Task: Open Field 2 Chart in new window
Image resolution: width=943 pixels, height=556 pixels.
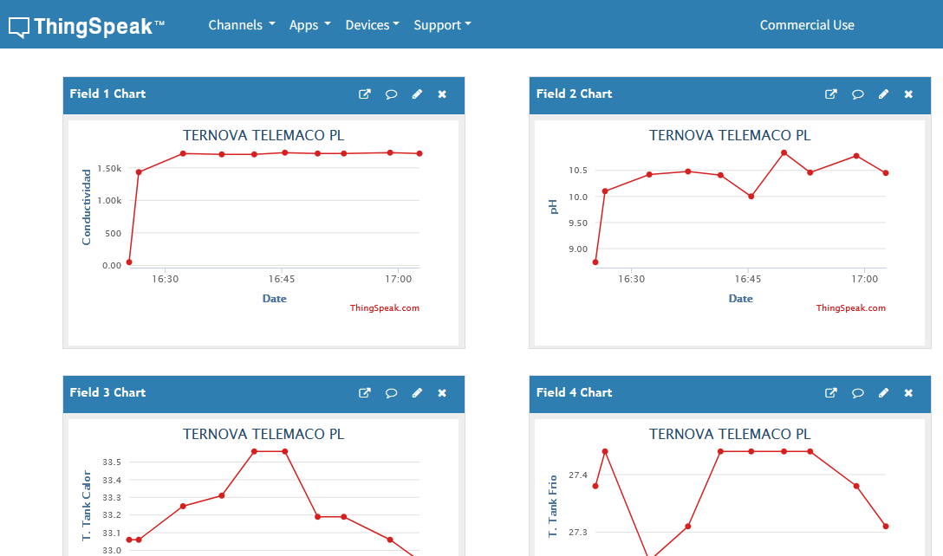Action: pos(830,94)
